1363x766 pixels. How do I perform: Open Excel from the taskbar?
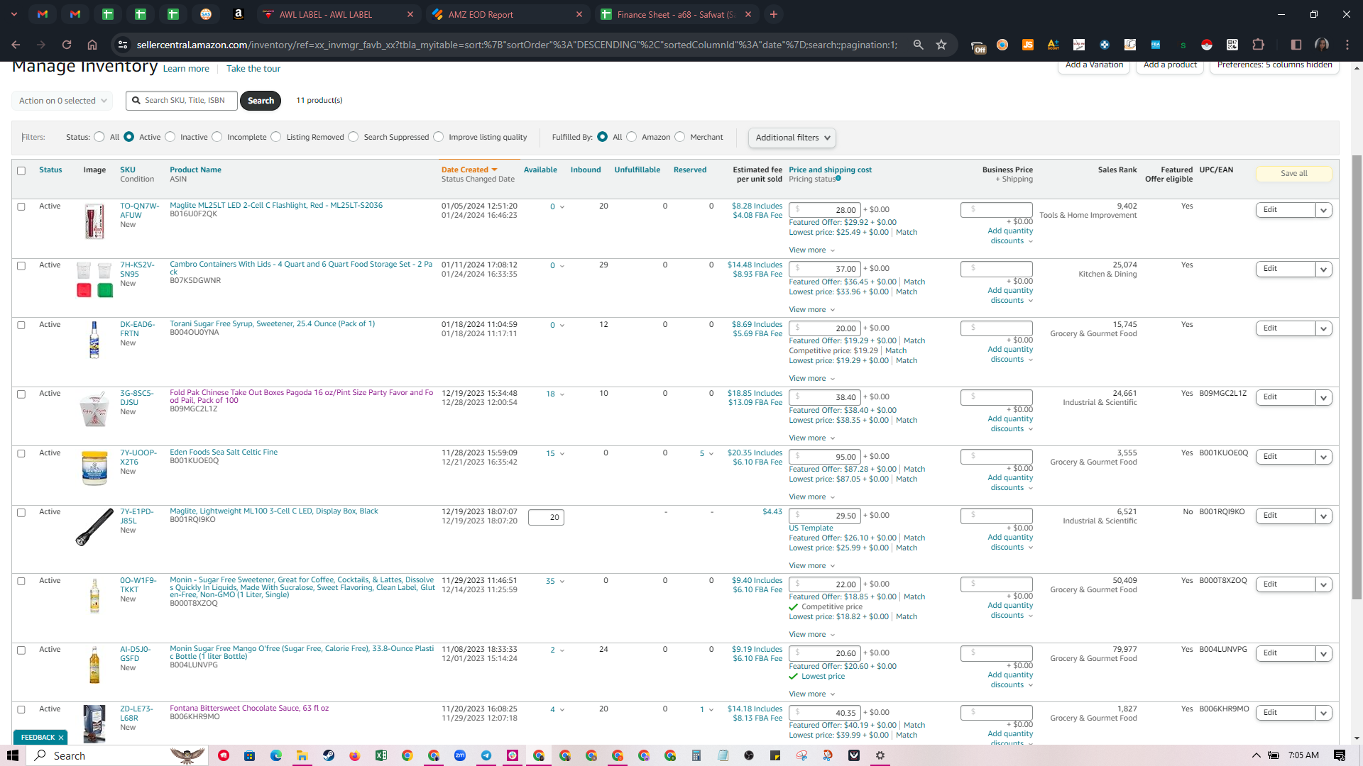coord(381,755)
